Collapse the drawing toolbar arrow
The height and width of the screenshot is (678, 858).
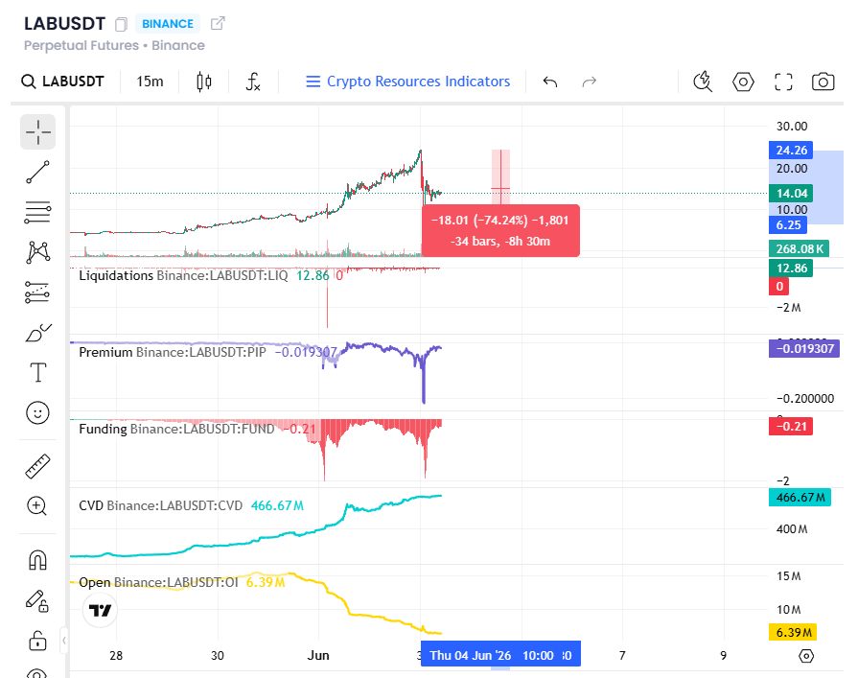tap(64, 640)
